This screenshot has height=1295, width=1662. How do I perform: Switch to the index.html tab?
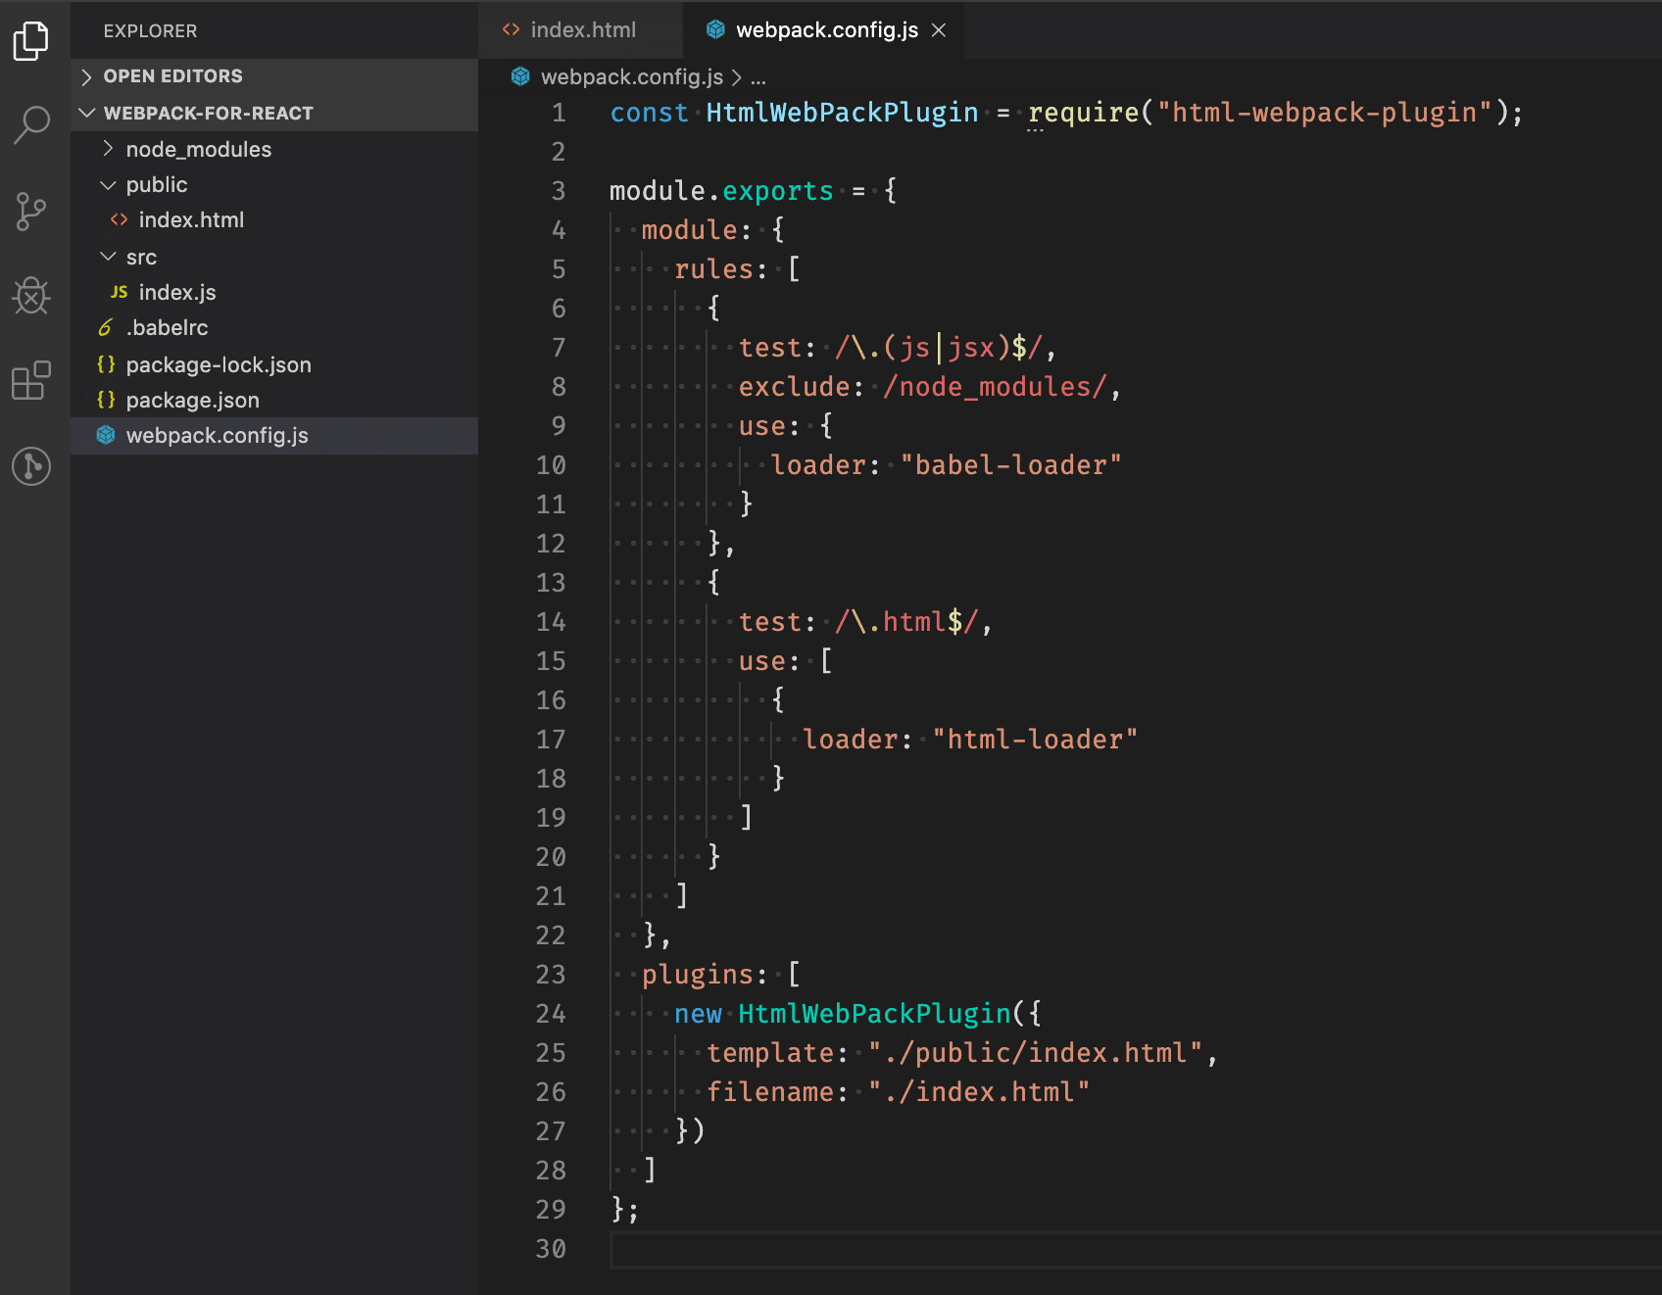click(582, 29)
